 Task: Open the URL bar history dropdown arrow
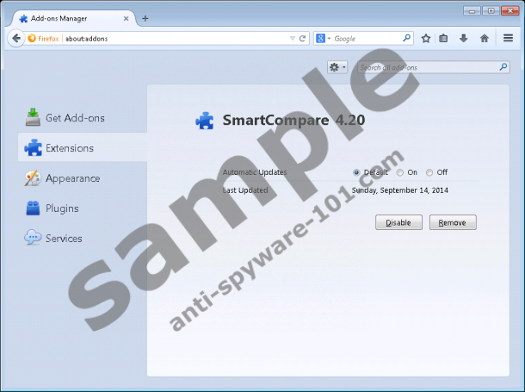tap(293, 38)
